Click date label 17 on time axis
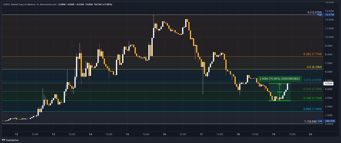Viewport: 341px width, 143px height. pyautogui.click(x=201, y=134)
